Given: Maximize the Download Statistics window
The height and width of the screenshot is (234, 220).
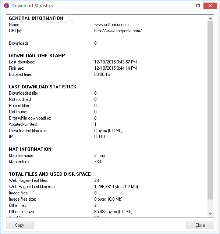Looking at the screenshot, I should click(x=198, y=6).
